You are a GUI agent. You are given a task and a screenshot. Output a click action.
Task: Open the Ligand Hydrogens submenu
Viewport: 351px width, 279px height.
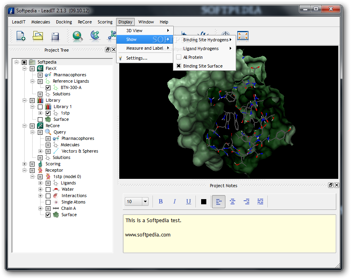coord(204,48)
